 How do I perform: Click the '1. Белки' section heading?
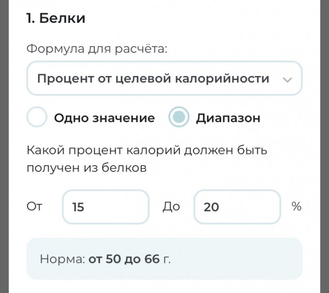click(56, 18)
